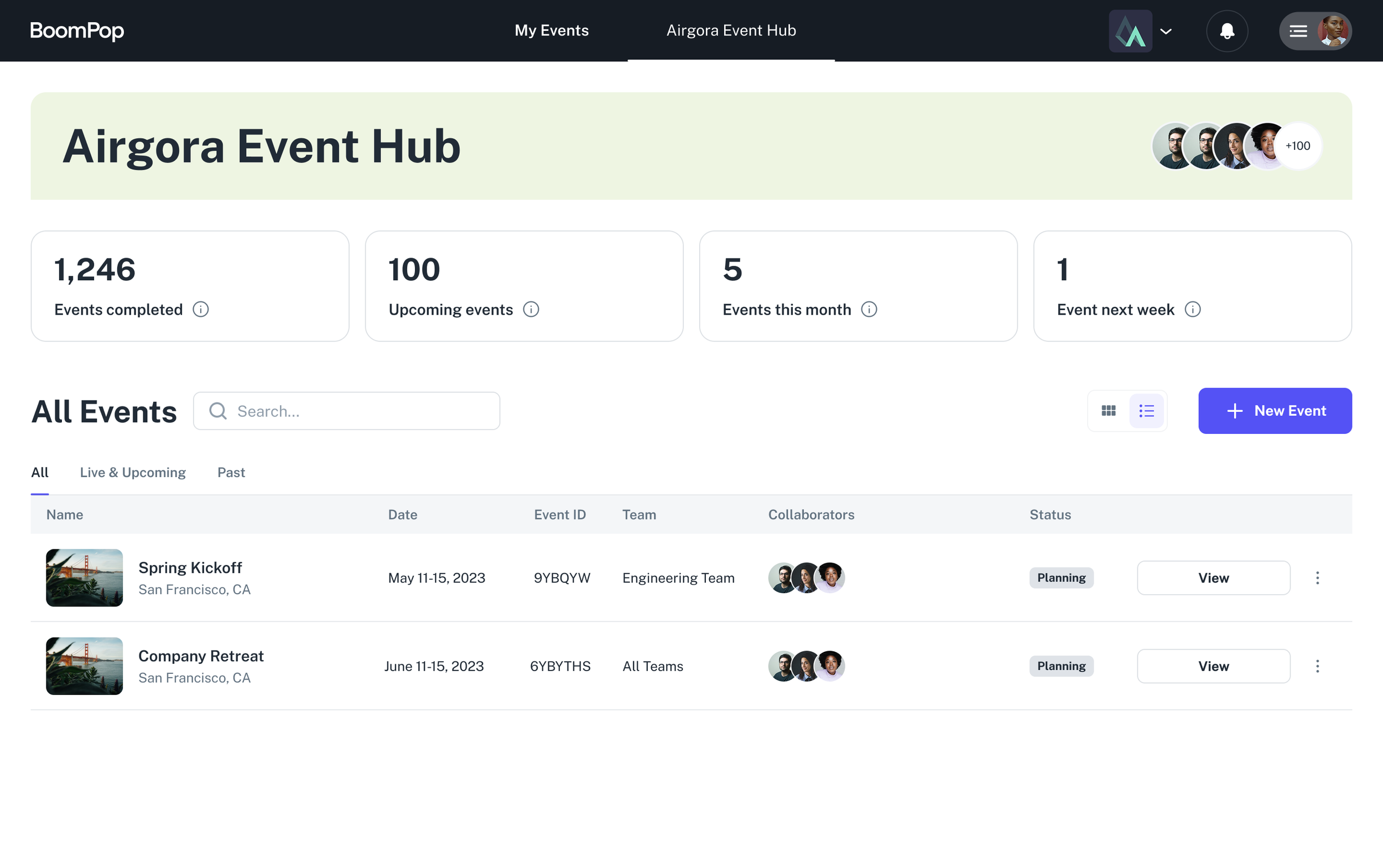This screenshot has height=864, width=1383.
Task: Switch to list view layout
Action: tap(1146, 411)
